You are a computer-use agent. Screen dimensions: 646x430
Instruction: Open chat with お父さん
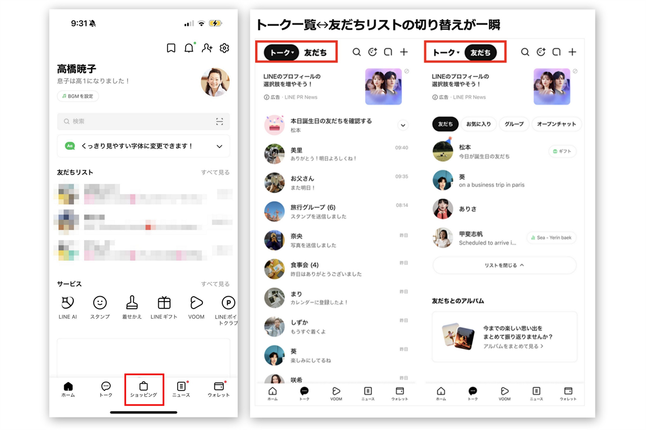(336, 183)
